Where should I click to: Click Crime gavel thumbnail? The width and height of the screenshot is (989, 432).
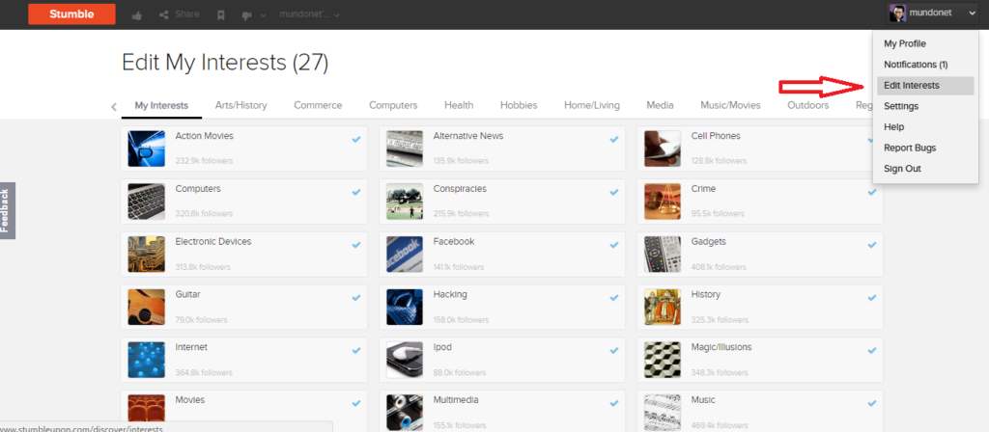663,202
